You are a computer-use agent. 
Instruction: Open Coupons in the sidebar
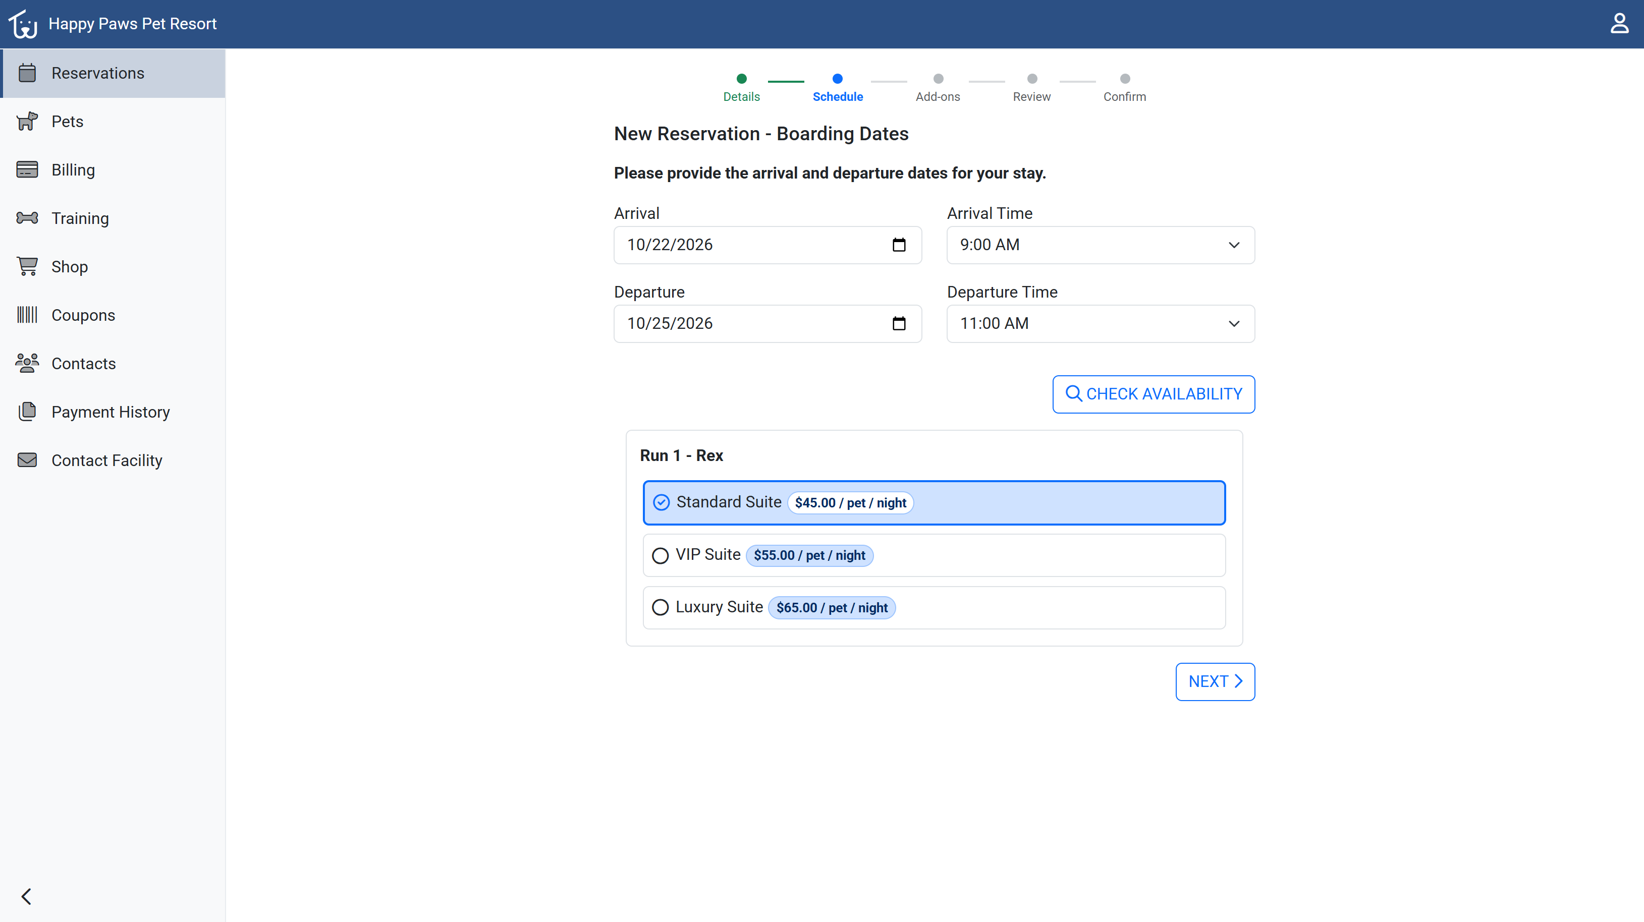coord(114,315)
